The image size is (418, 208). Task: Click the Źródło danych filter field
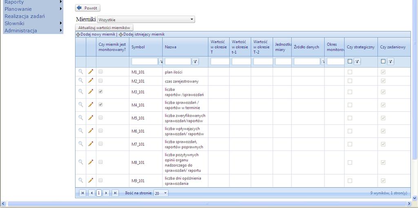pyautogui.click(x=307, y=62)
